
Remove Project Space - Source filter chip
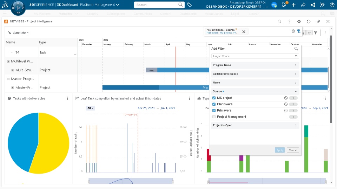point(244,31)
